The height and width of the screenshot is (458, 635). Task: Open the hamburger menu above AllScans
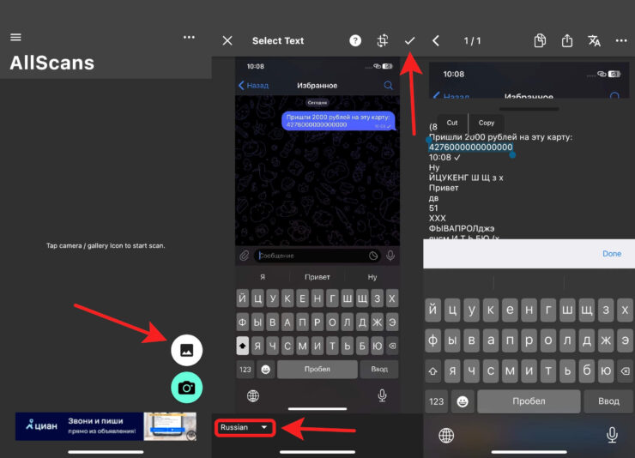pyautogui.click(x=15, y=37)
